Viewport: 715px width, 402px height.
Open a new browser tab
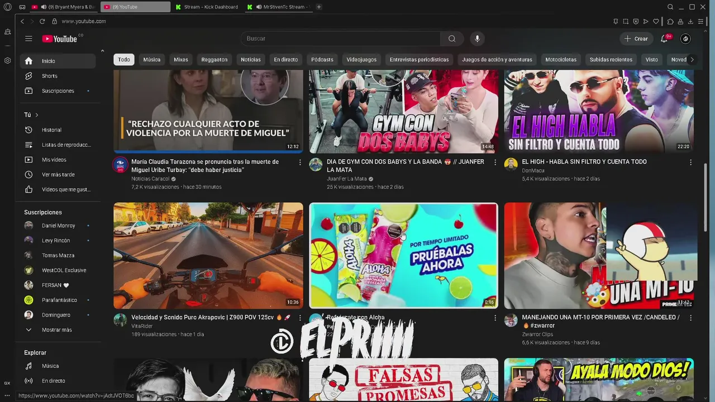(319, 7)
